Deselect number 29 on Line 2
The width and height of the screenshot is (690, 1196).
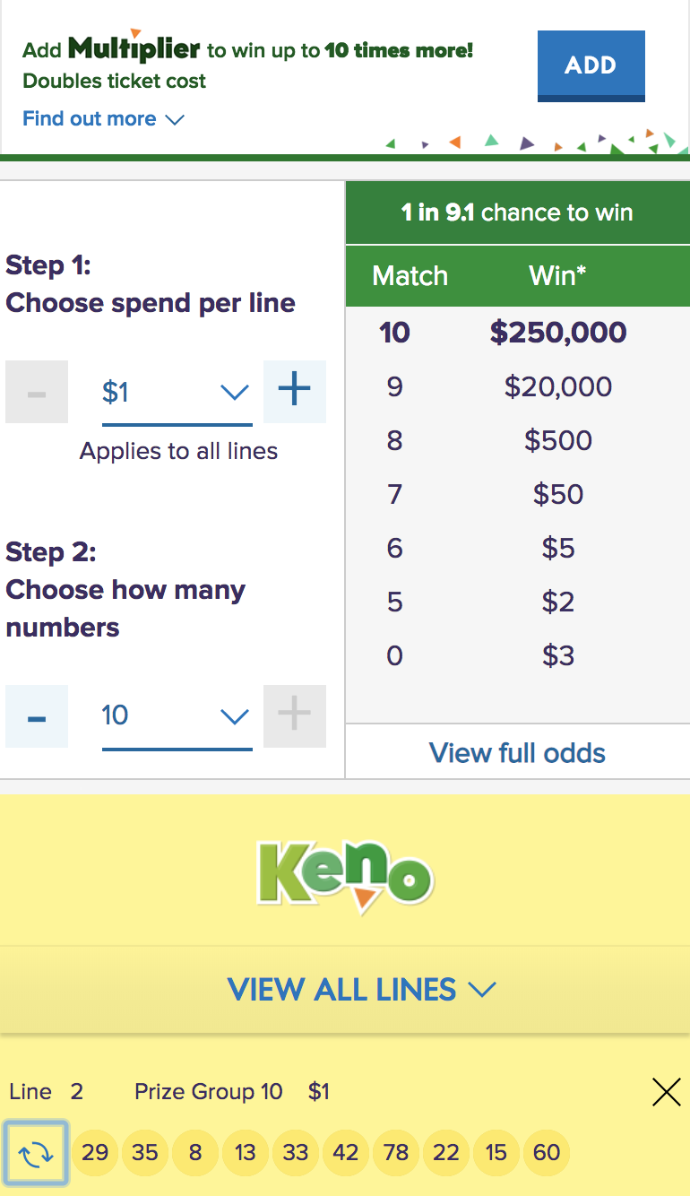(94, 1152)
